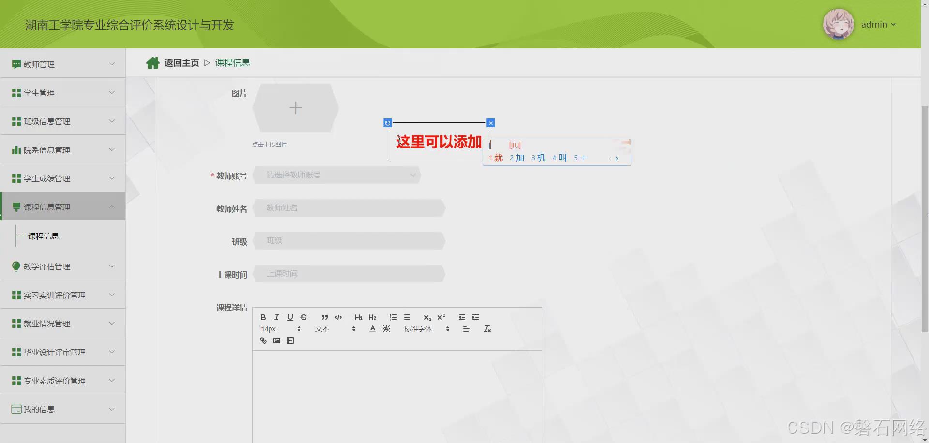This screenshot has height=443, width=929.
Task: Apply subscript formatting
Action: click(x=427, y=317)
